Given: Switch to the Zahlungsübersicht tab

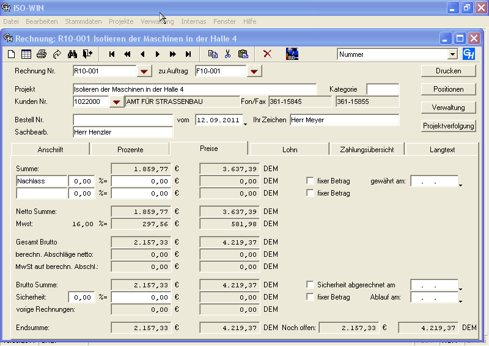Looking at the screenshot, I should coord(367,149).
